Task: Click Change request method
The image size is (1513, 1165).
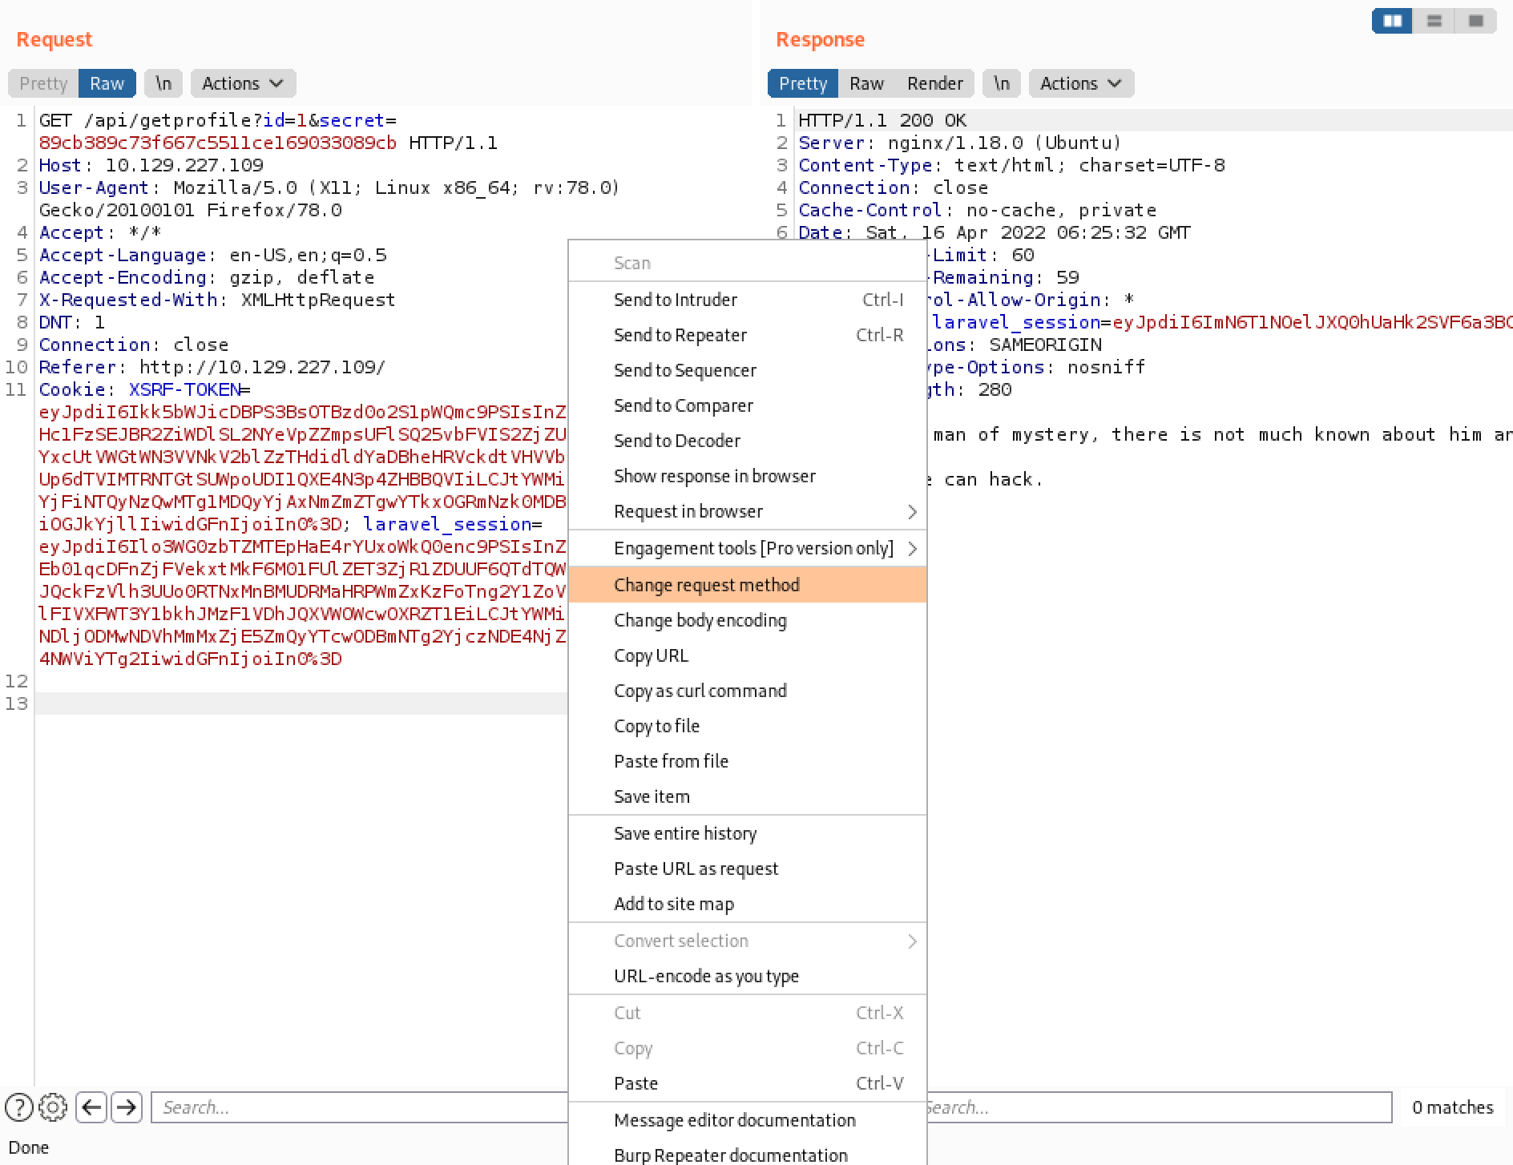Action: point(747,585)
